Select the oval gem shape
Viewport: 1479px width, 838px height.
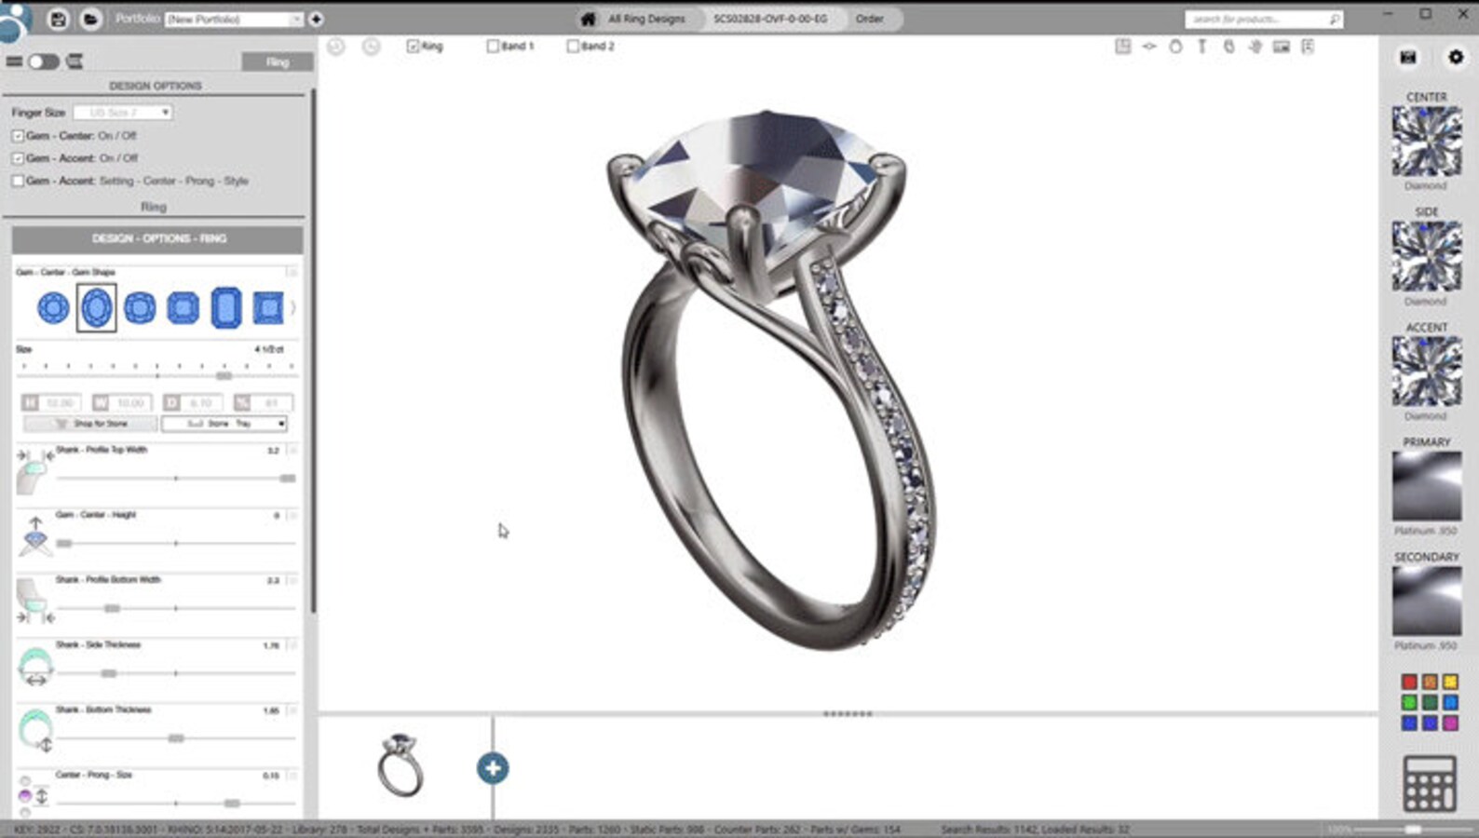point(96,307)
